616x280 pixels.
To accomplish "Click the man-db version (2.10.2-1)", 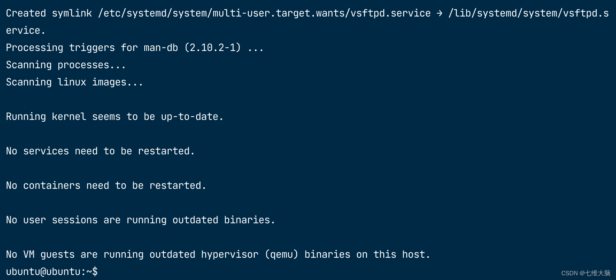I will point(213,48).
